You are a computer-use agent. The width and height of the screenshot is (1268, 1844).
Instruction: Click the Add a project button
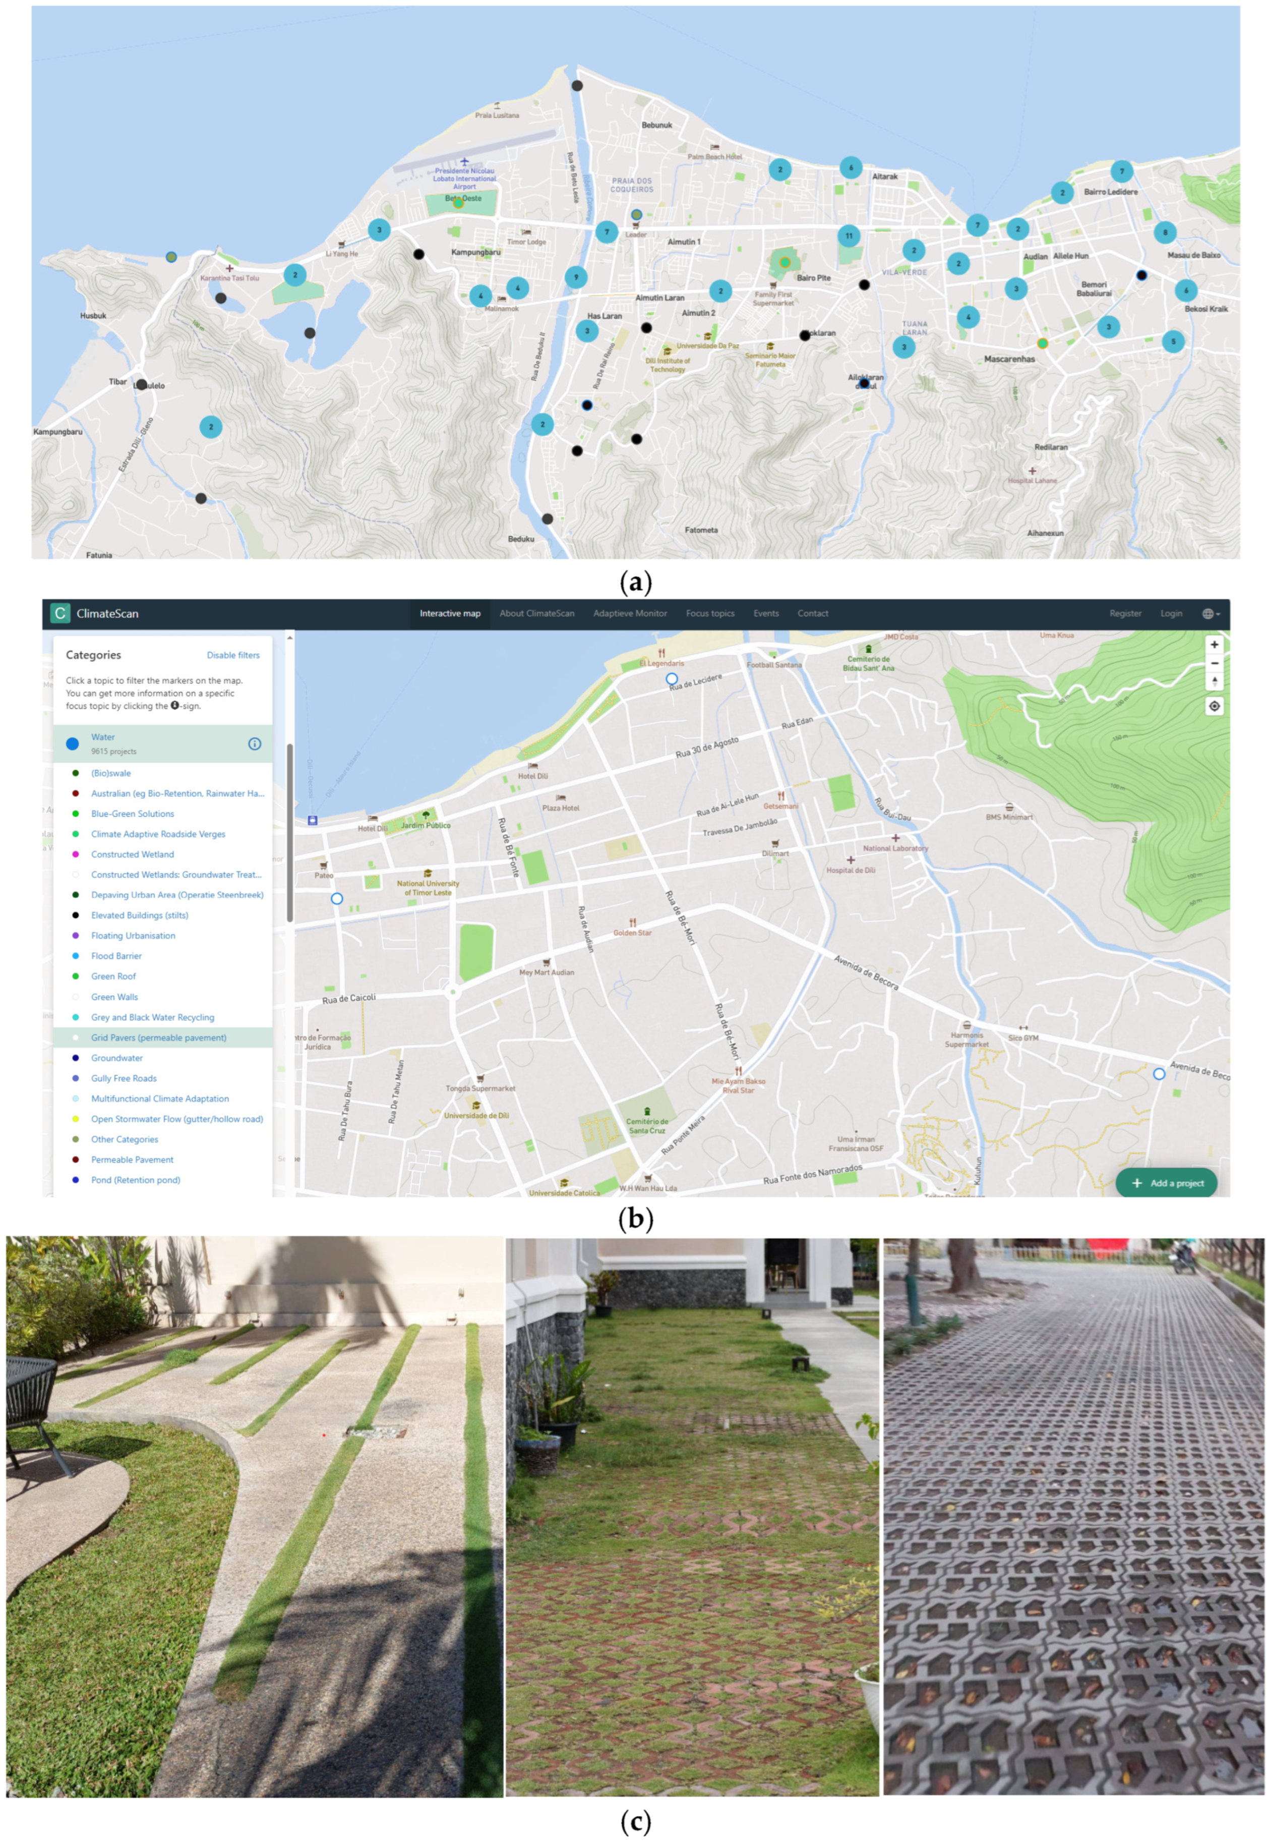pos(1166,1183)
